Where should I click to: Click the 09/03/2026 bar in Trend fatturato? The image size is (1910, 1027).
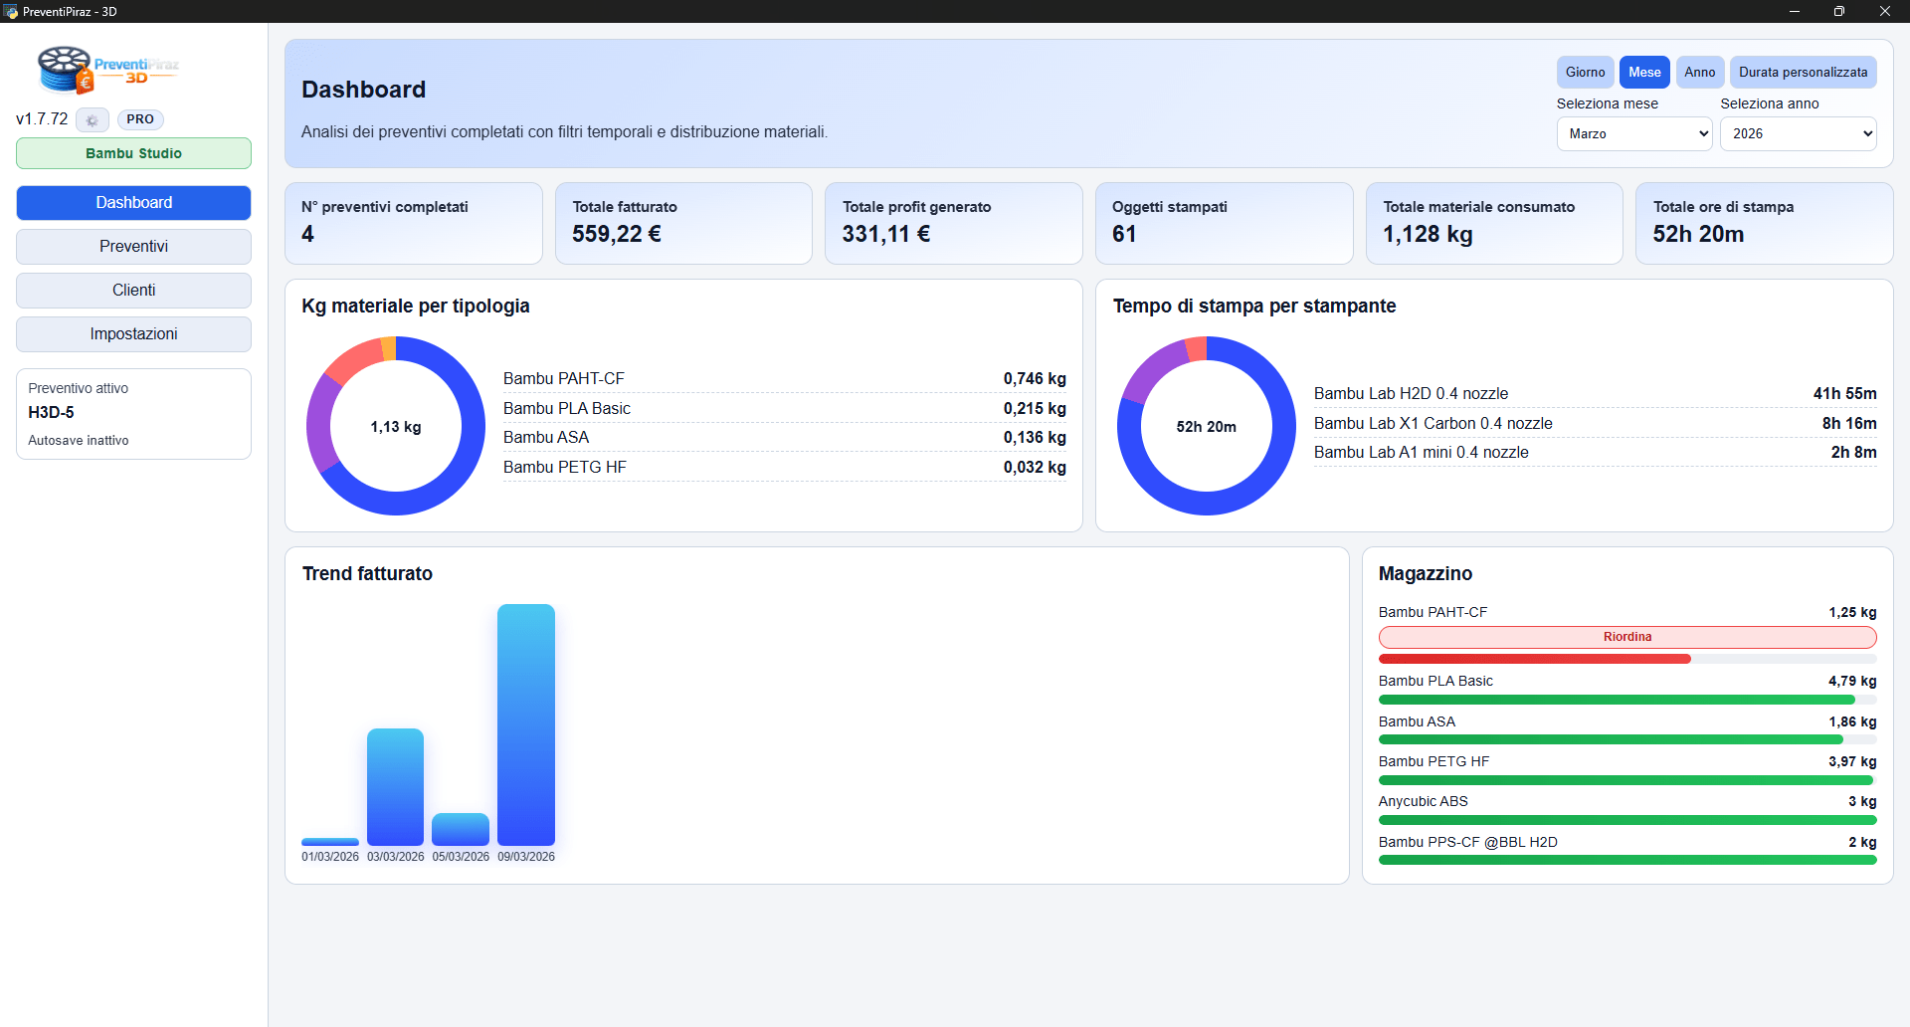526,724
